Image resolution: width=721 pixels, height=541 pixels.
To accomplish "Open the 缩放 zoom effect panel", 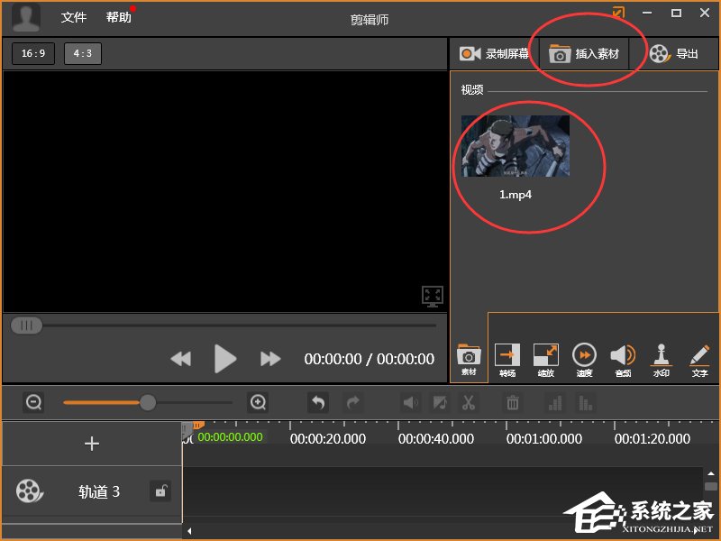I will pyautogui.click(x=546, y=360).
